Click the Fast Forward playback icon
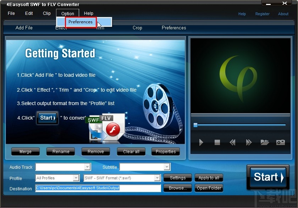 (x=248, y=142)
